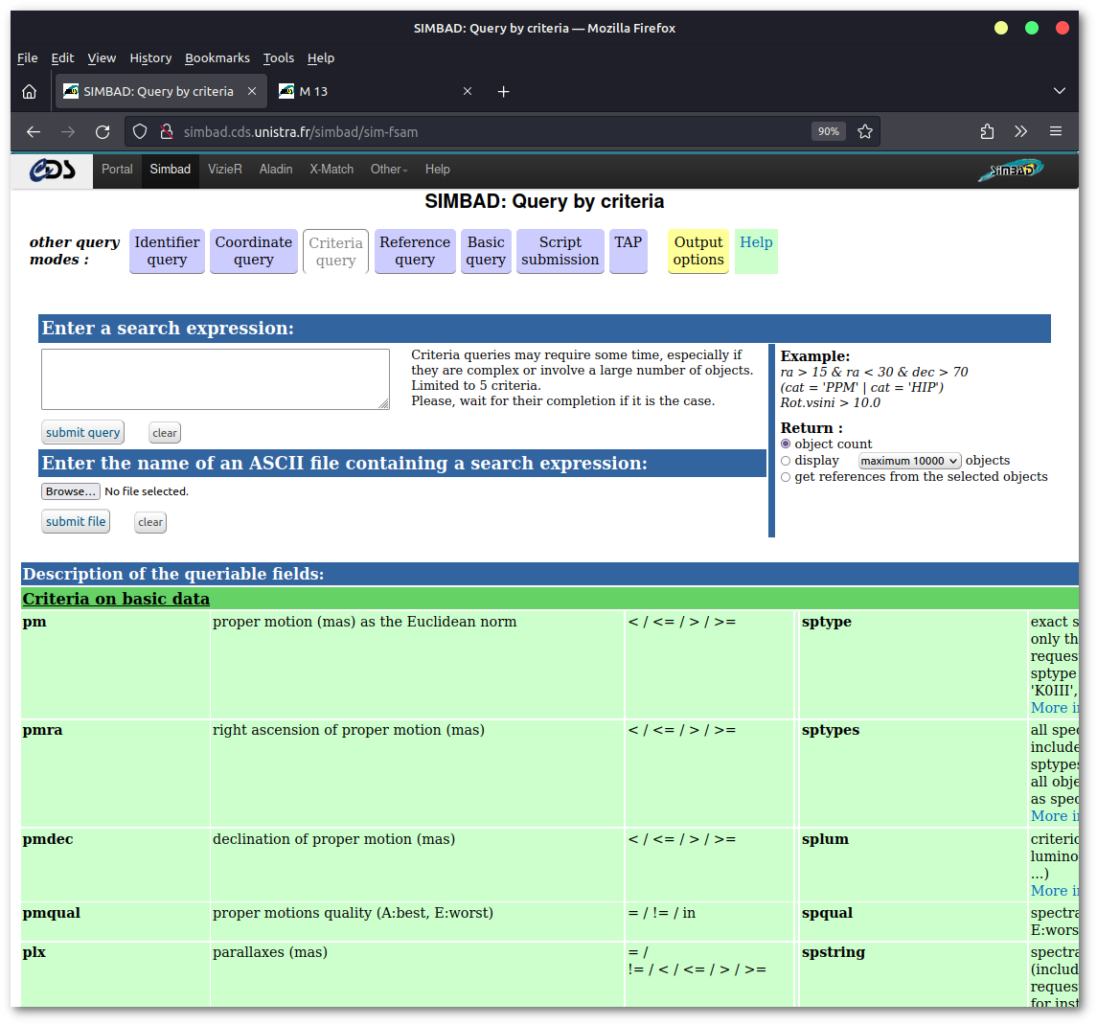Switch to Reference query mode
The width and height of the screenshot is (1097, 1025).
click(415, 251)
